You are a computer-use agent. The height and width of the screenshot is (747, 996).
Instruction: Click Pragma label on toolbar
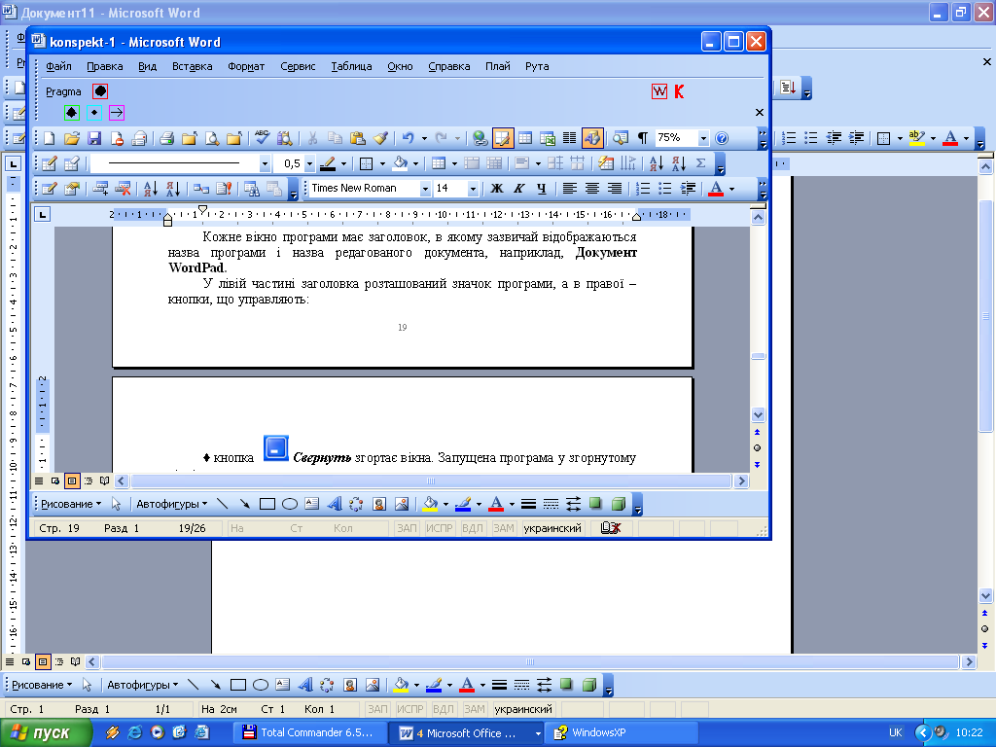(x=63, y=91)
